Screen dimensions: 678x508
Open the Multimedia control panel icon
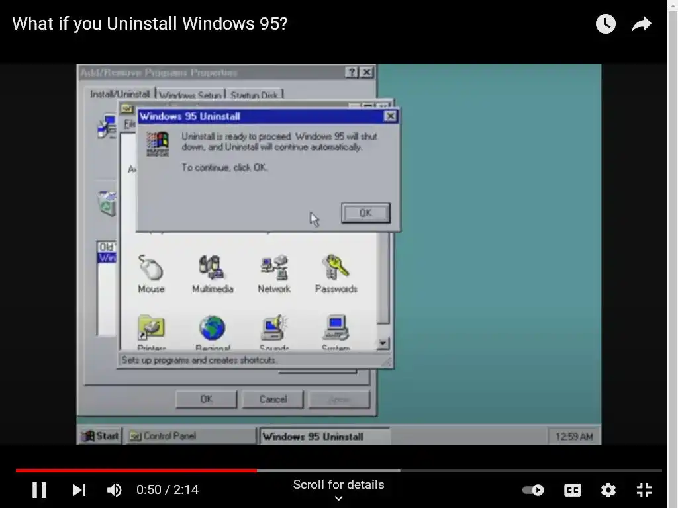pos(213,273)
